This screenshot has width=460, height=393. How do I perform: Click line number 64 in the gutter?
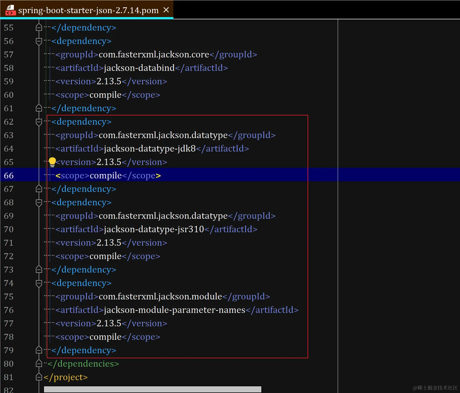[x=9, y=148]
